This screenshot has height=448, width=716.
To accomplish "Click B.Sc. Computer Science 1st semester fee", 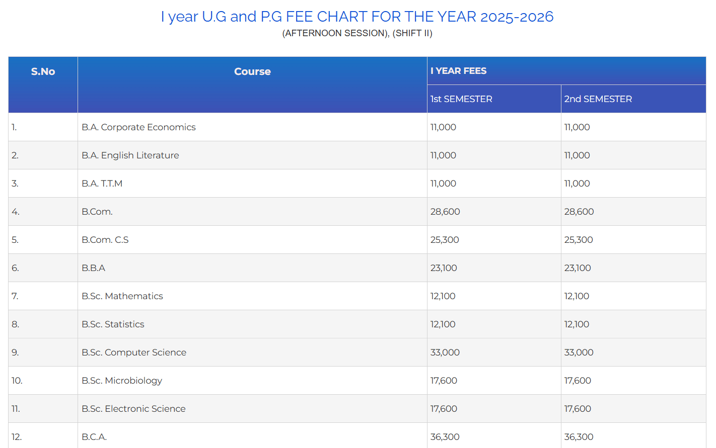I will (x=445, y=352).
